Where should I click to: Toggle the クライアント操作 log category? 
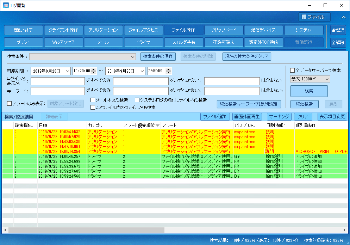[x=63, y=30]
